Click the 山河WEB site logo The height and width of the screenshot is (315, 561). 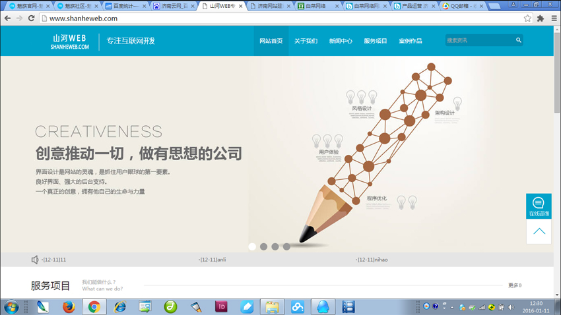click(69, 42)
